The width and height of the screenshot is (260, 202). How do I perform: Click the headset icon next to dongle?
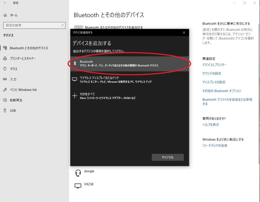78,173
